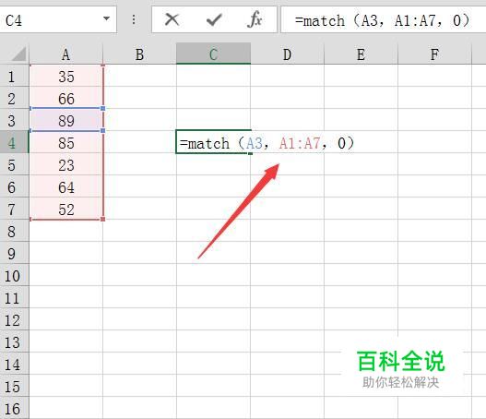Click cell C4 with the match formula
The height and width of the screenshot is (419, 486).
[213, 142]
